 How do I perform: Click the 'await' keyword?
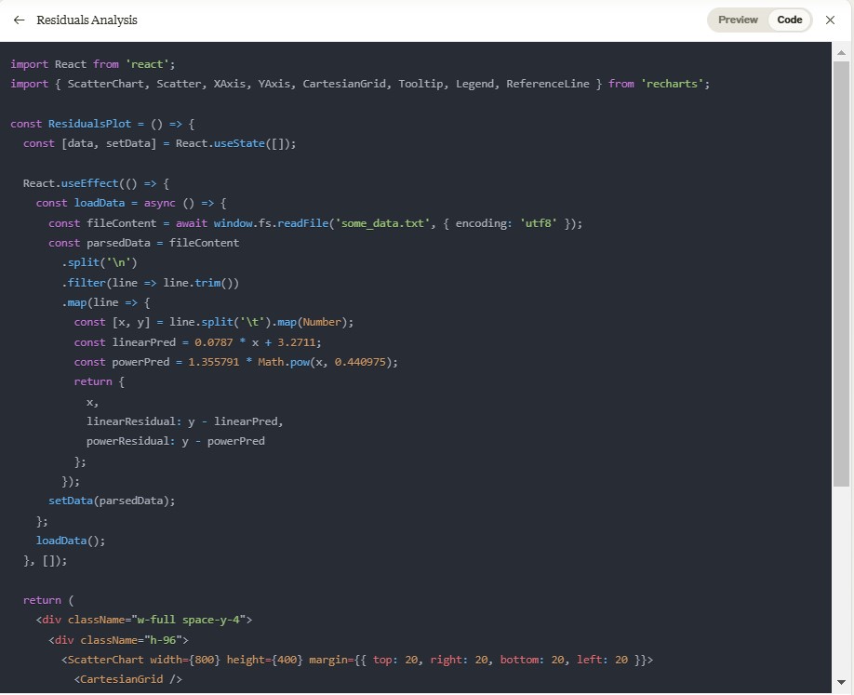pyautogui.click(x=191, y=223)
